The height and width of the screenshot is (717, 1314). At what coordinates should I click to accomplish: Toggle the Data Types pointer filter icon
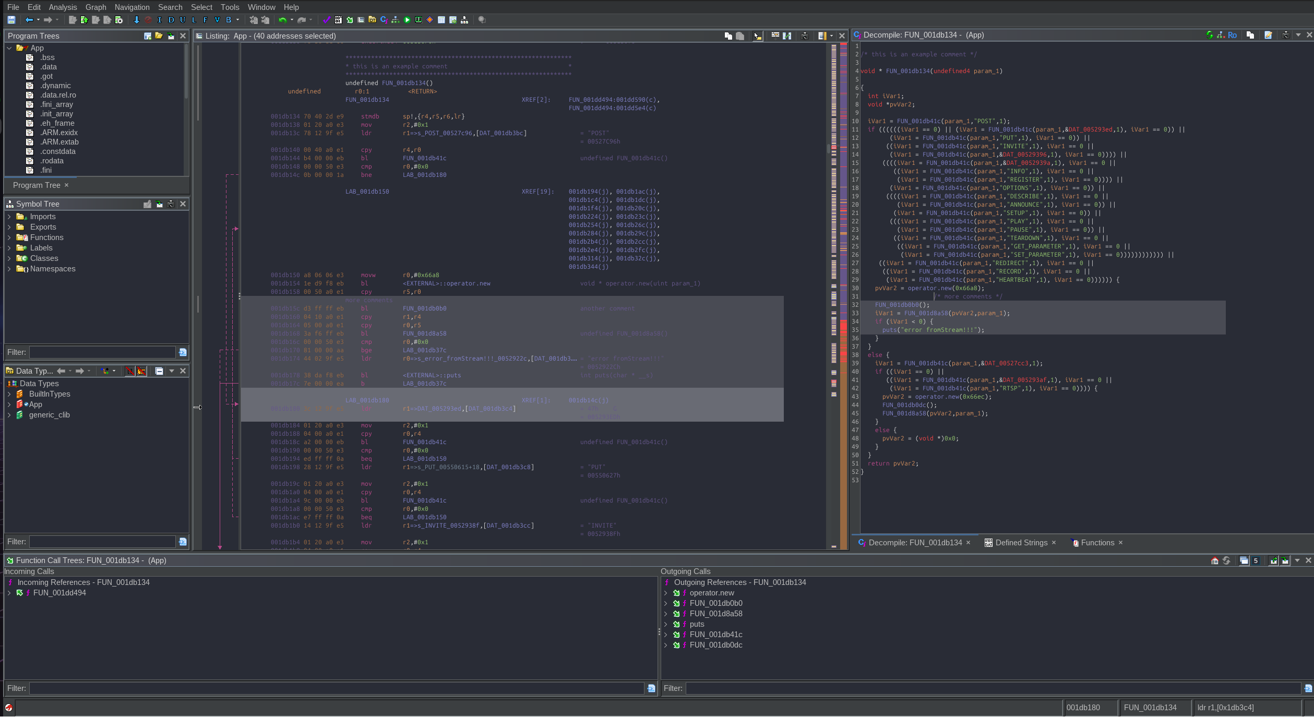click(141, 371)
